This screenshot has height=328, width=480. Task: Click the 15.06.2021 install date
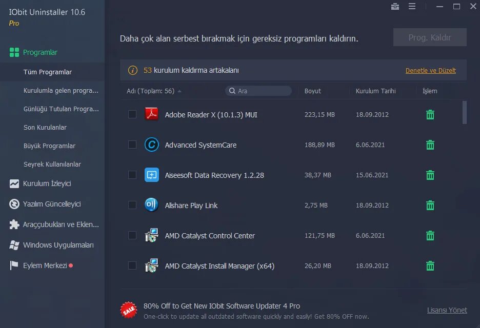(x=372, y=175)
